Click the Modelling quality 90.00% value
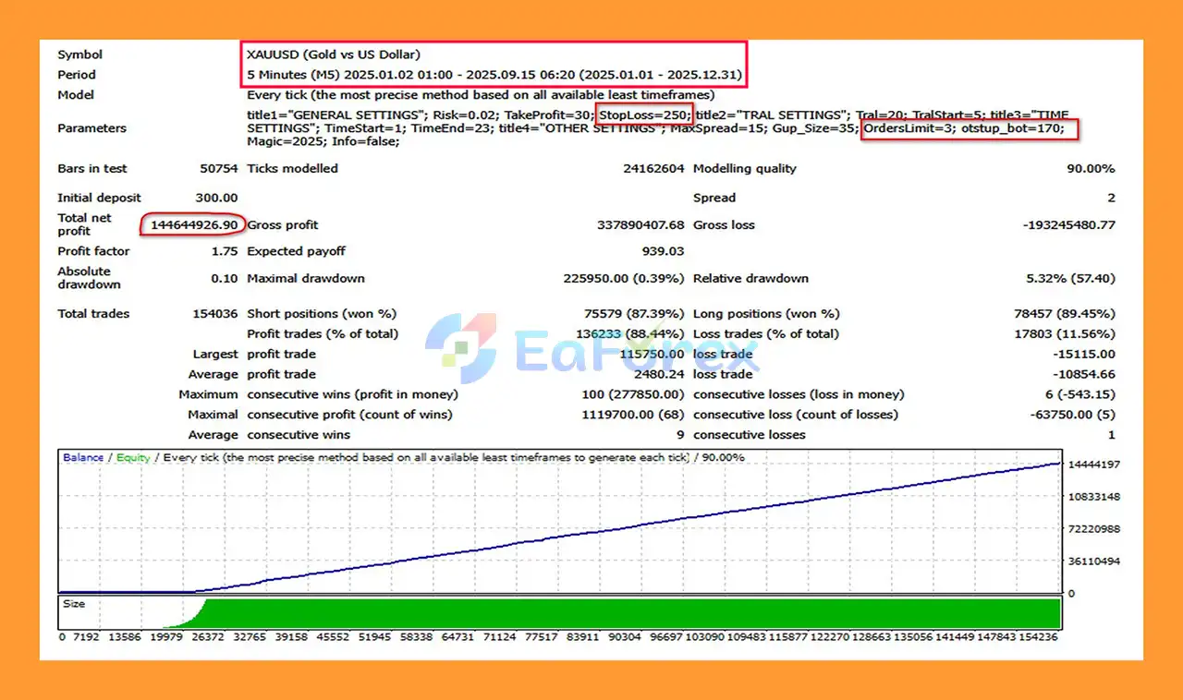 click(1091, 168)
